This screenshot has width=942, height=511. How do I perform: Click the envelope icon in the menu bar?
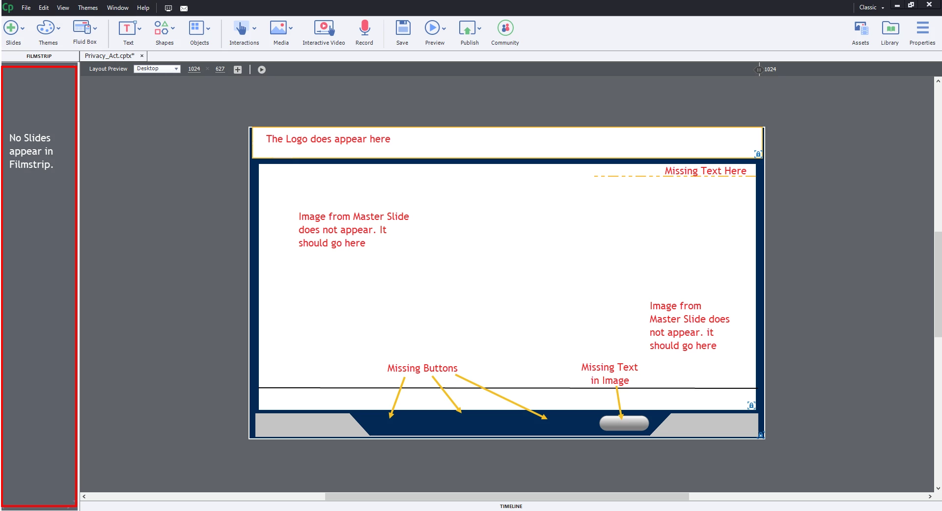coord(184,8)
